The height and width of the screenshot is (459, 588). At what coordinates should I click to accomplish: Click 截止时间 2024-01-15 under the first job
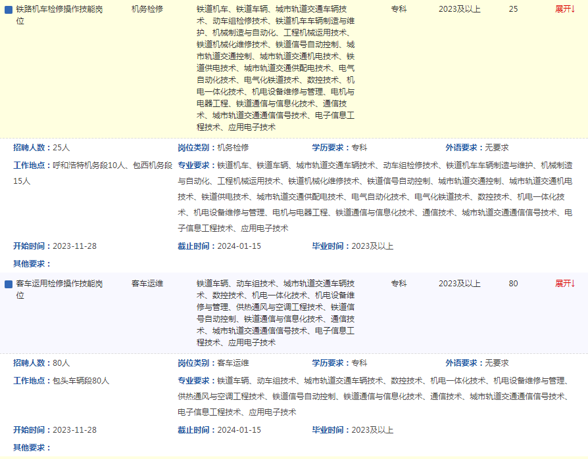(x=219, y=246)
